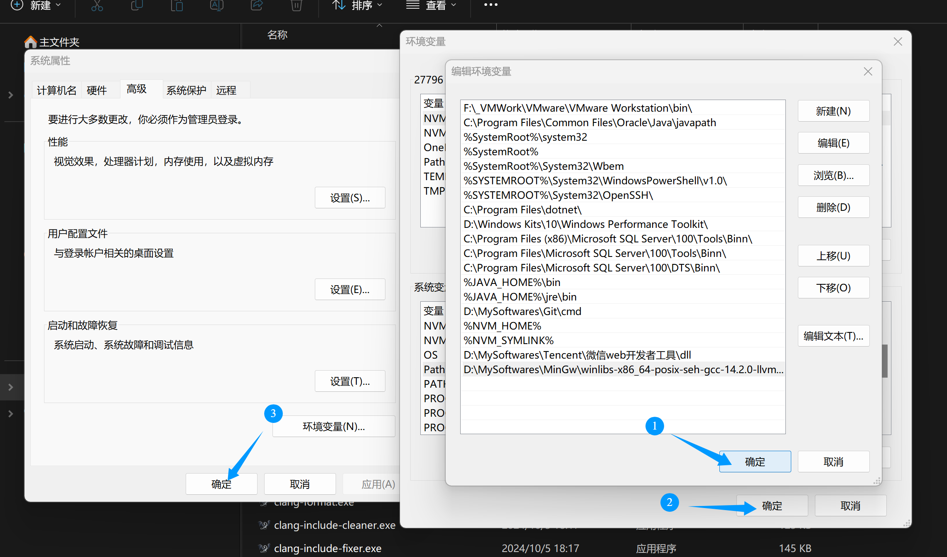Sort by the 名称 column header
Viewport: 947px width, 557px height.
[x=277, y=35]
